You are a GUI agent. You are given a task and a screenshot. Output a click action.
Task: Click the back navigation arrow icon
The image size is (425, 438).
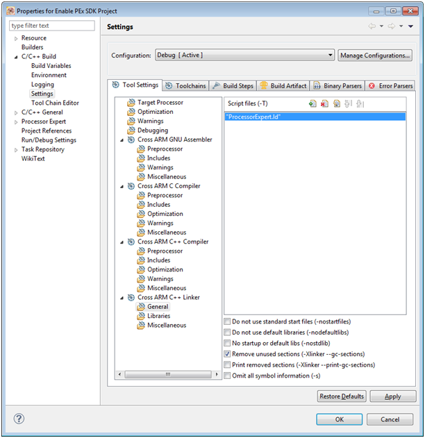pos(372,26)
